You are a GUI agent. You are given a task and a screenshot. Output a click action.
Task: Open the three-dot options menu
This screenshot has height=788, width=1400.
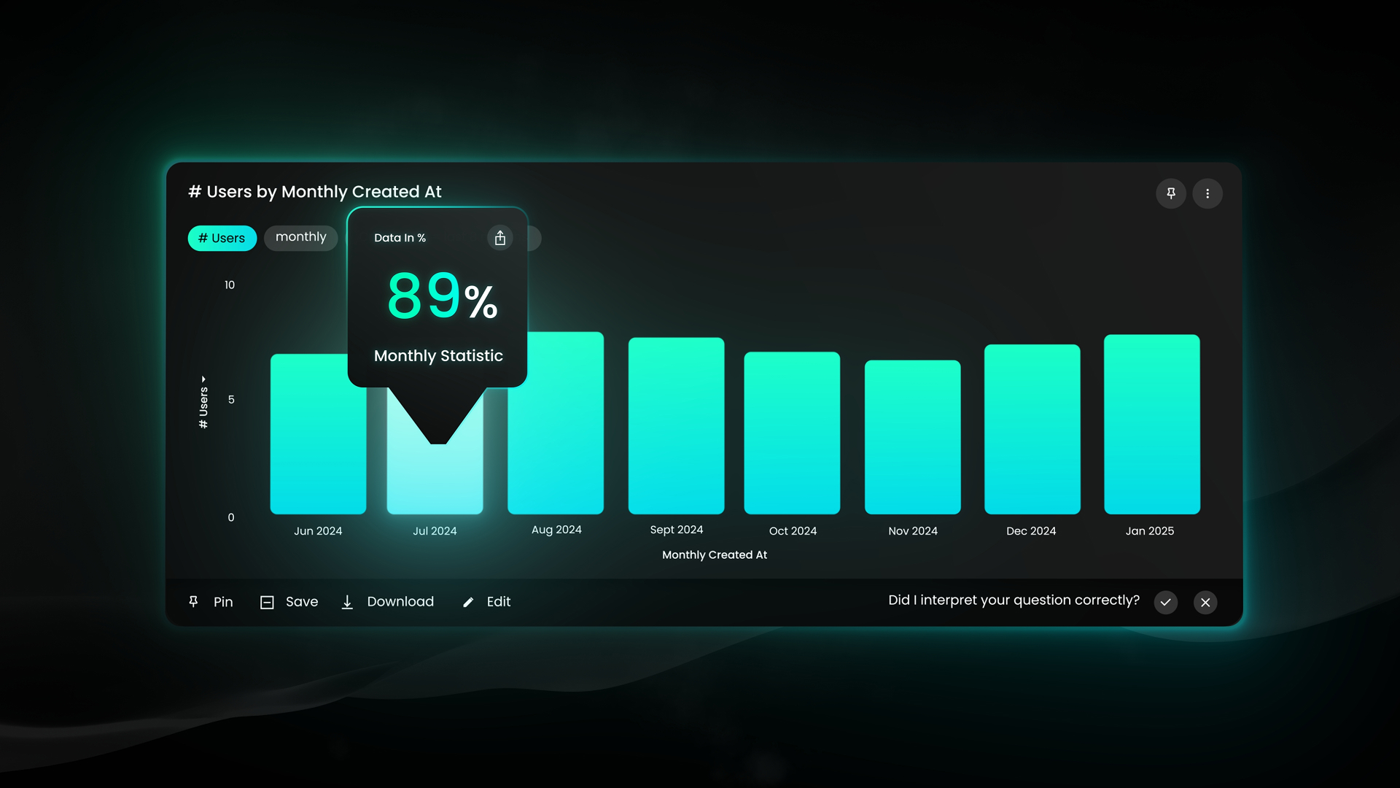pyautogui.click(x=1207, y=193)
